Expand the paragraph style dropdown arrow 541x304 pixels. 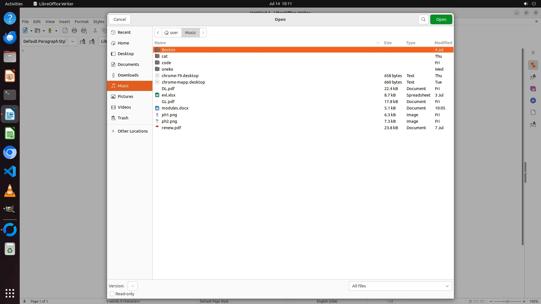coord(72,41)
